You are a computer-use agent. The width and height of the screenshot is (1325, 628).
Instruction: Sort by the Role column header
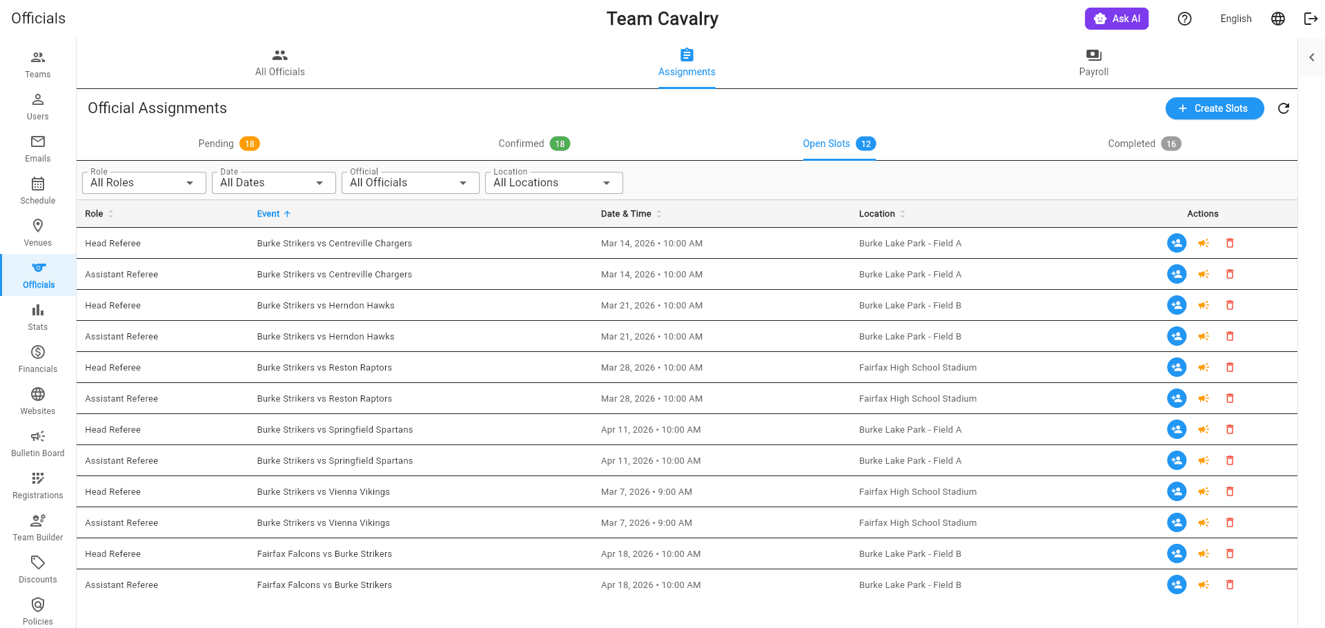coord(99,214)
